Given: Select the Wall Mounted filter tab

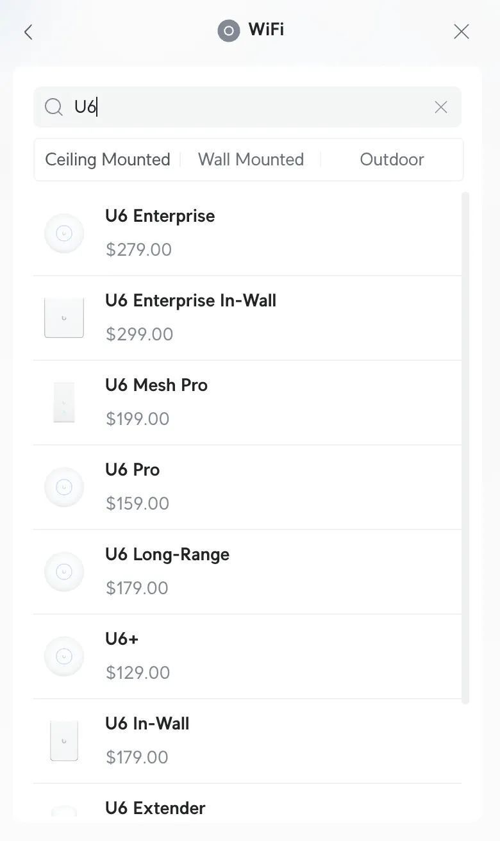Looking at the screenshot, I should pos(251,160).
